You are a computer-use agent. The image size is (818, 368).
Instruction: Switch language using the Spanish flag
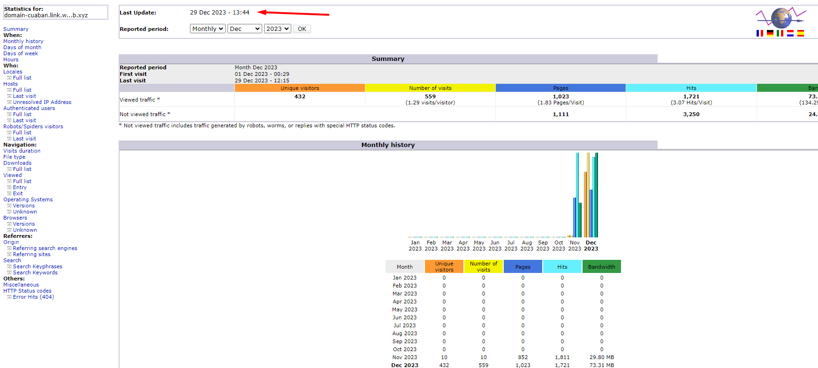801,33
